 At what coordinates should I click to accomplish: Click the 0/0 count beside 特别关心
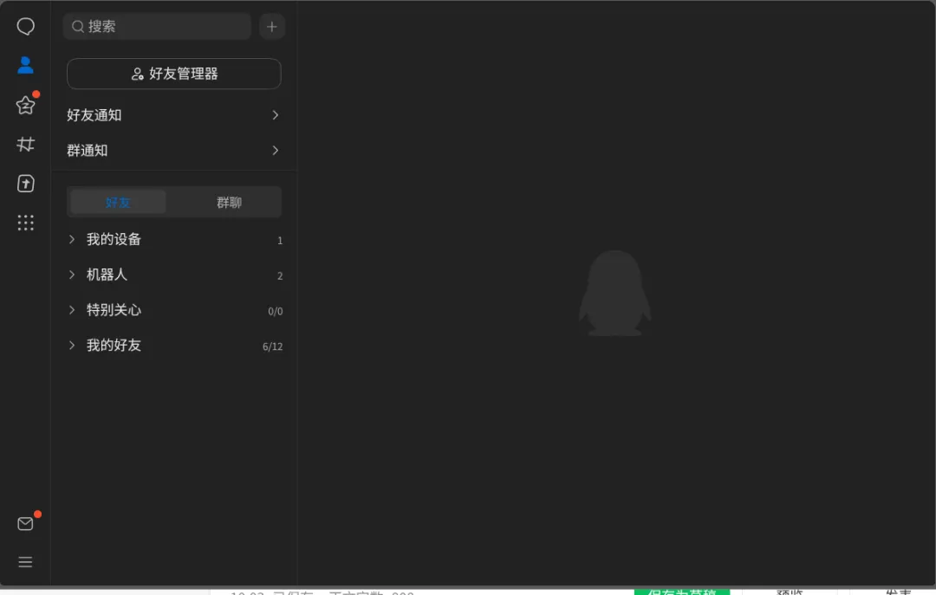pyautogui.click(x=276, y=311)
